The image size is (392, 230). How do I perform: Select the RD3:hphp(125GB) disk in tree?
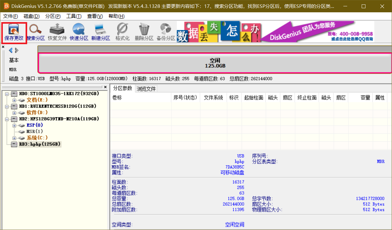(x=39, y=144)
